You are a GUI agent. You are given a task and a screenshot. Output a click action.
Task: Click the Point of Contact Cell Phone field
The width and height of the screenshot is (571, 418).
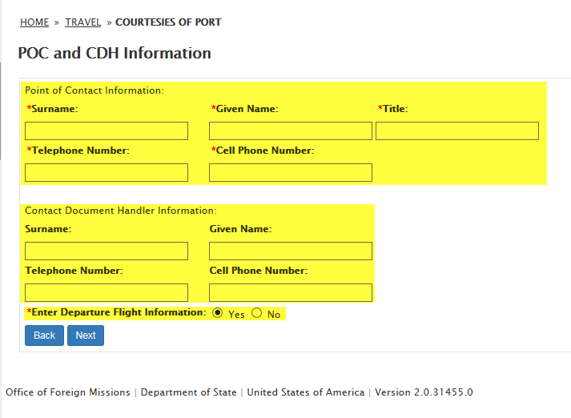click(291, 173)
